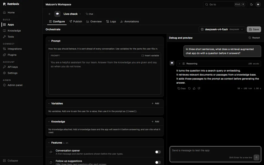Image resolution: width=264 pixels, height=165 pixels.
Task: Click the 50 + 186 tok usage text
Action: pos(245,88)
